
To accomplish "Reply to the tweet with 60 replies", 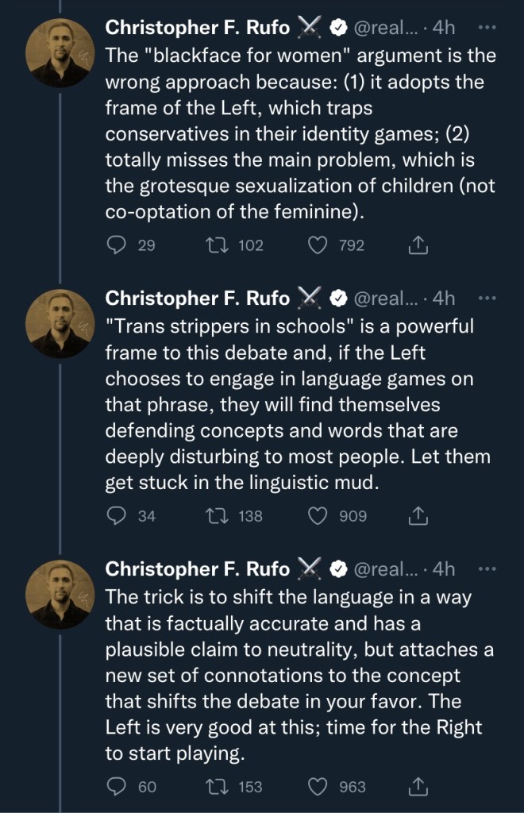I will [117, 787].
